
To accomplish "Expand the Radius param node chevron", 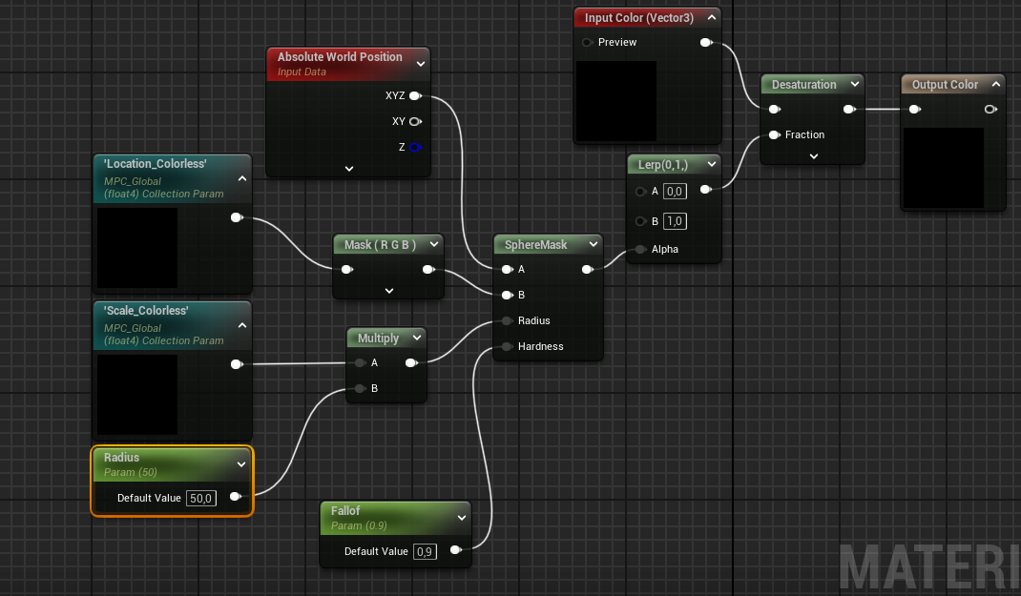I will click(x=240, y=464).
